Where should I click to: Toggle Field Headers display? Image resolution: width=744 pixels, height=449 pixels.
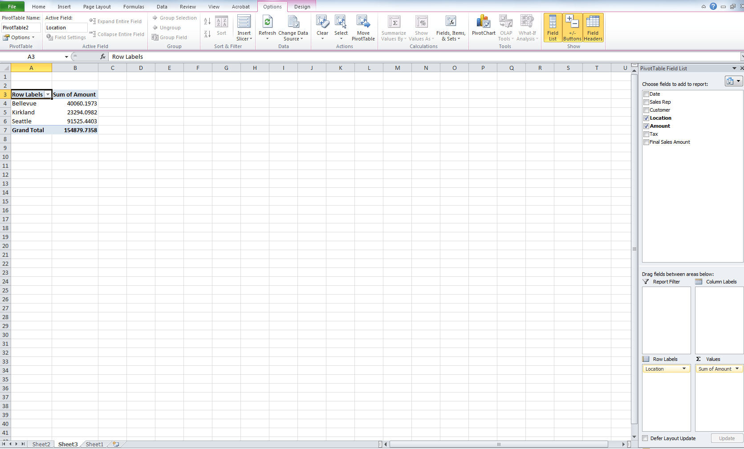(x=593, y=28)
